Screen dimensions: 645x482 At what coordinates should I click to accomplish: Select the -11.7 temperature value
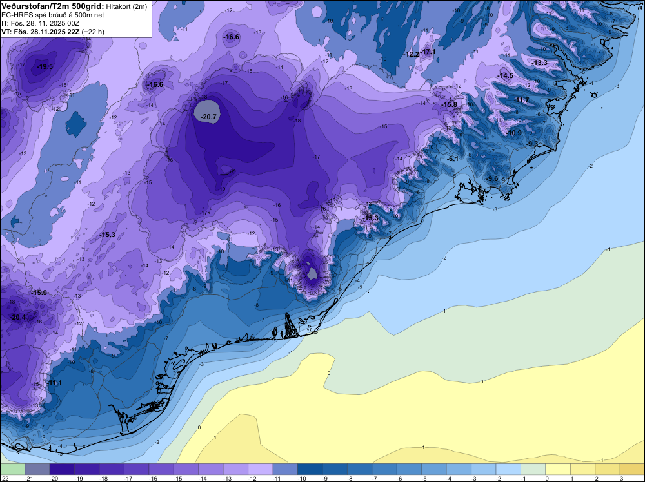click(522, 101)
